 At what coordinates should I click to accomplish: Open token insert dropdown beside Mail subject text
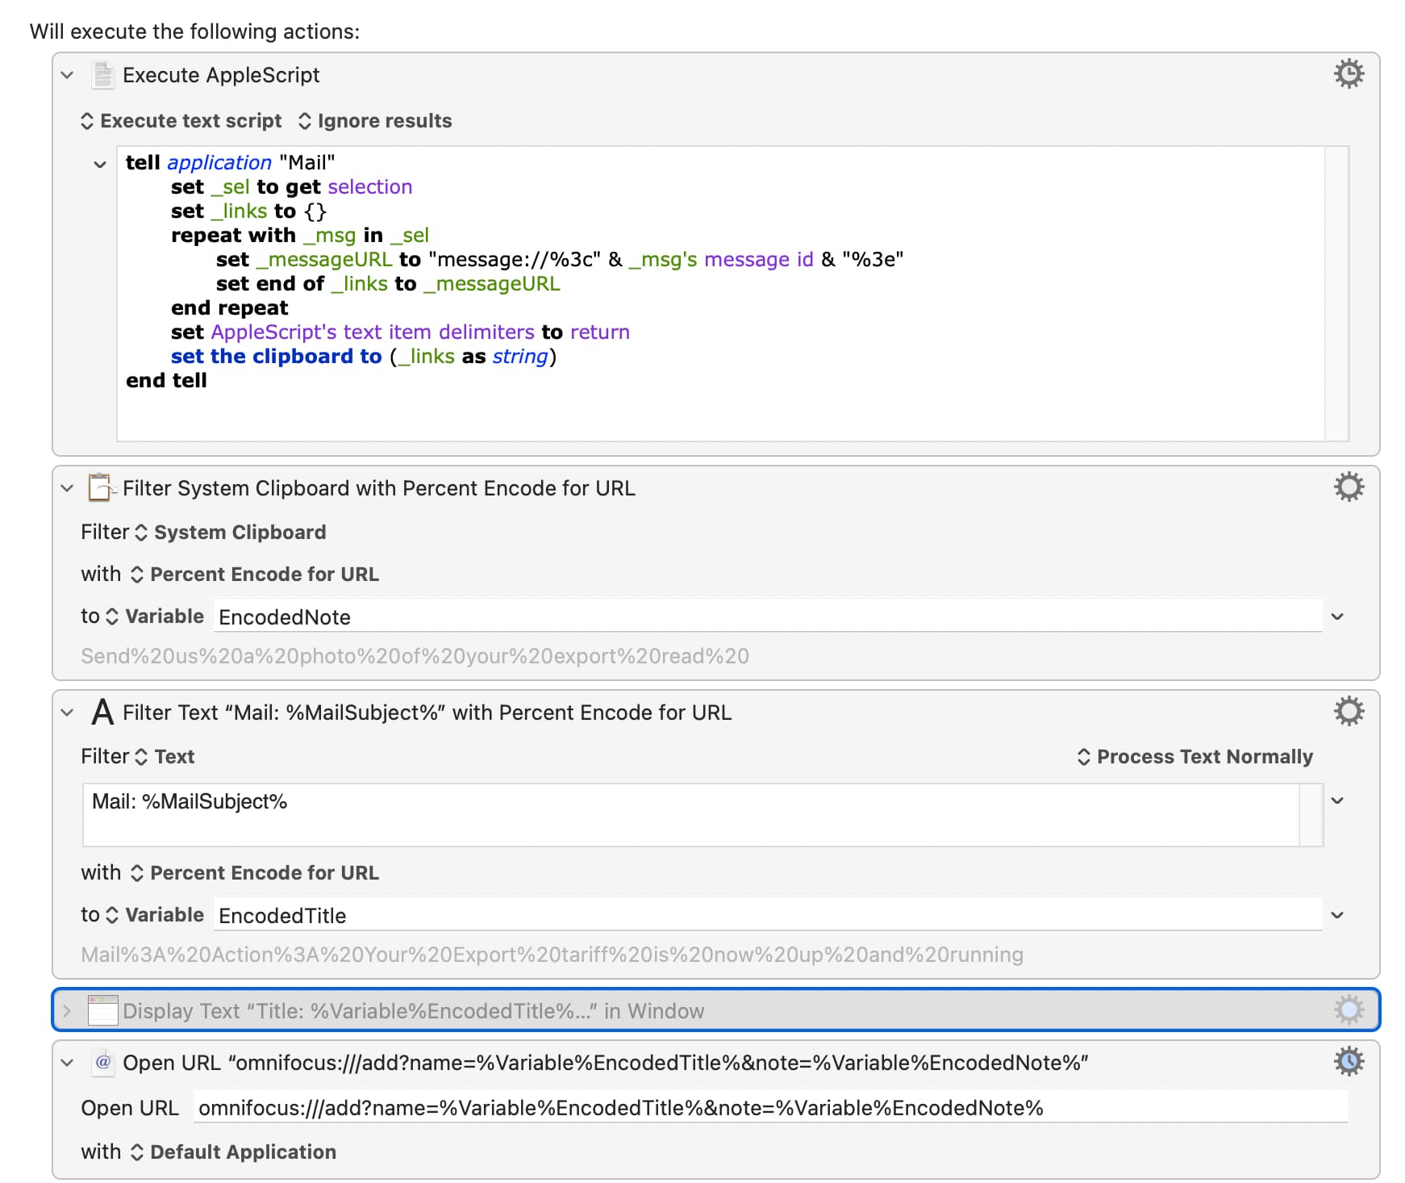point(1337,801)
